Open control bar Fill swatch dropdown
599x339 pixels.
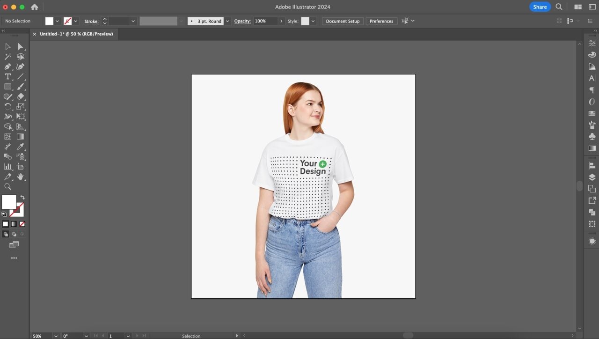coord(58,21)
